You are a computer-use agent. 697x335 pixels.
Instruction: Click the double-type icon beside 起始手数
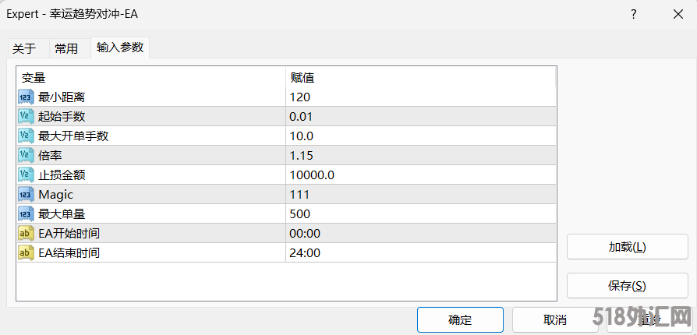26,117
